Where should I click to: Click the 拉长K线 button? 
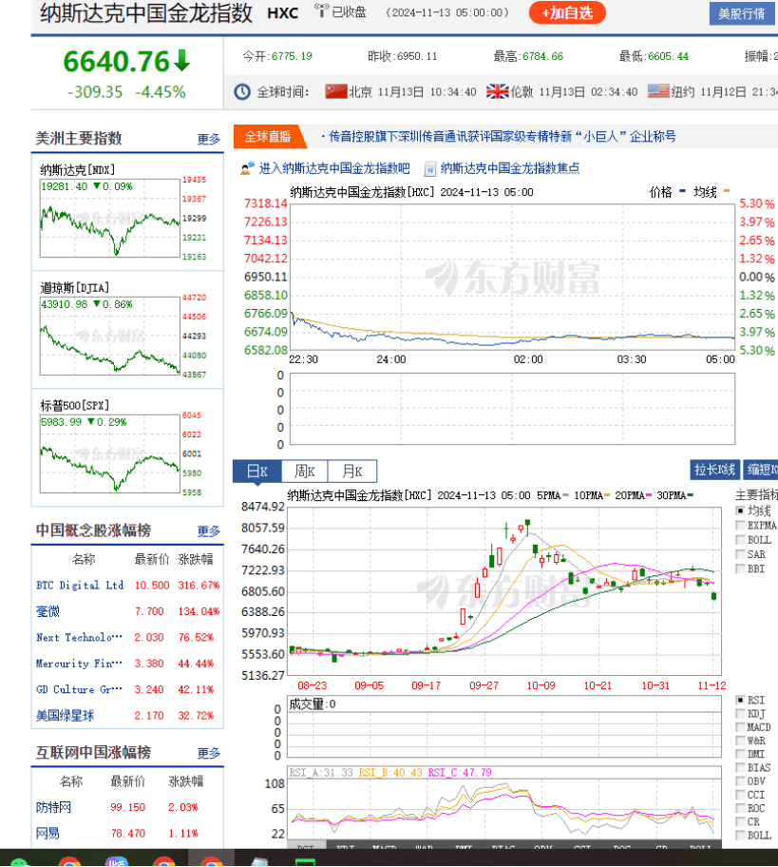tap(715, 470)
